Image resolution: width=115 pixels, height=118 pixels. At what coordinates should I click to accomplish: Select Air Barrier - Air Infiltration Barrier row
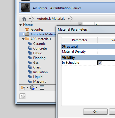coord(67,8)
